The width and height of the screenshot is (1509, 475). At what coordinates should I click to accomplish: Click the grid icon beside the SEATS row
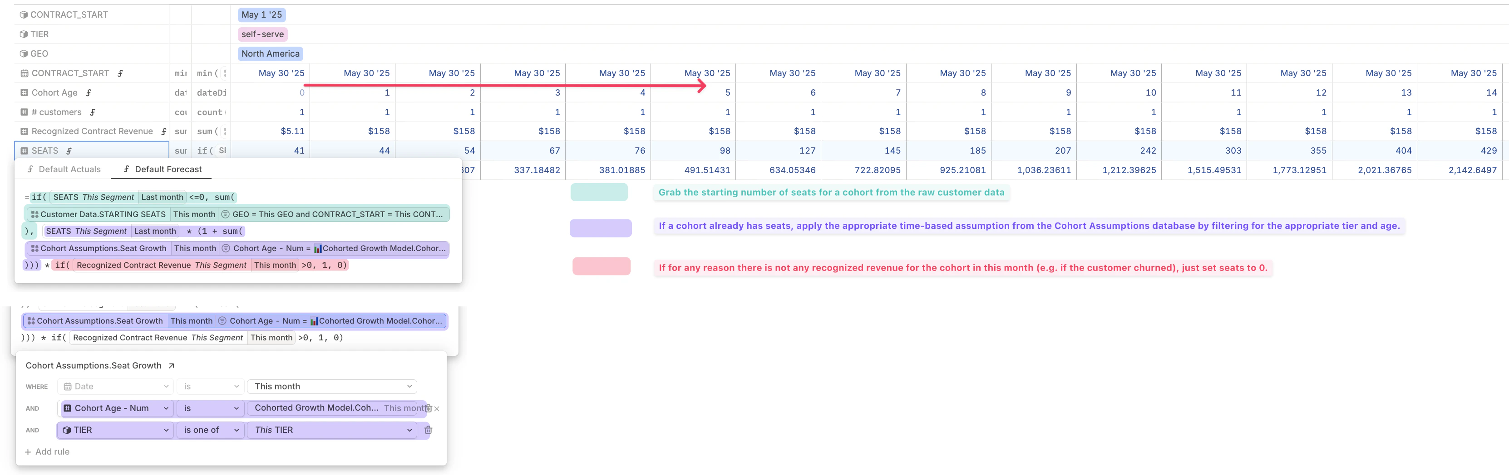pos(25,151)
